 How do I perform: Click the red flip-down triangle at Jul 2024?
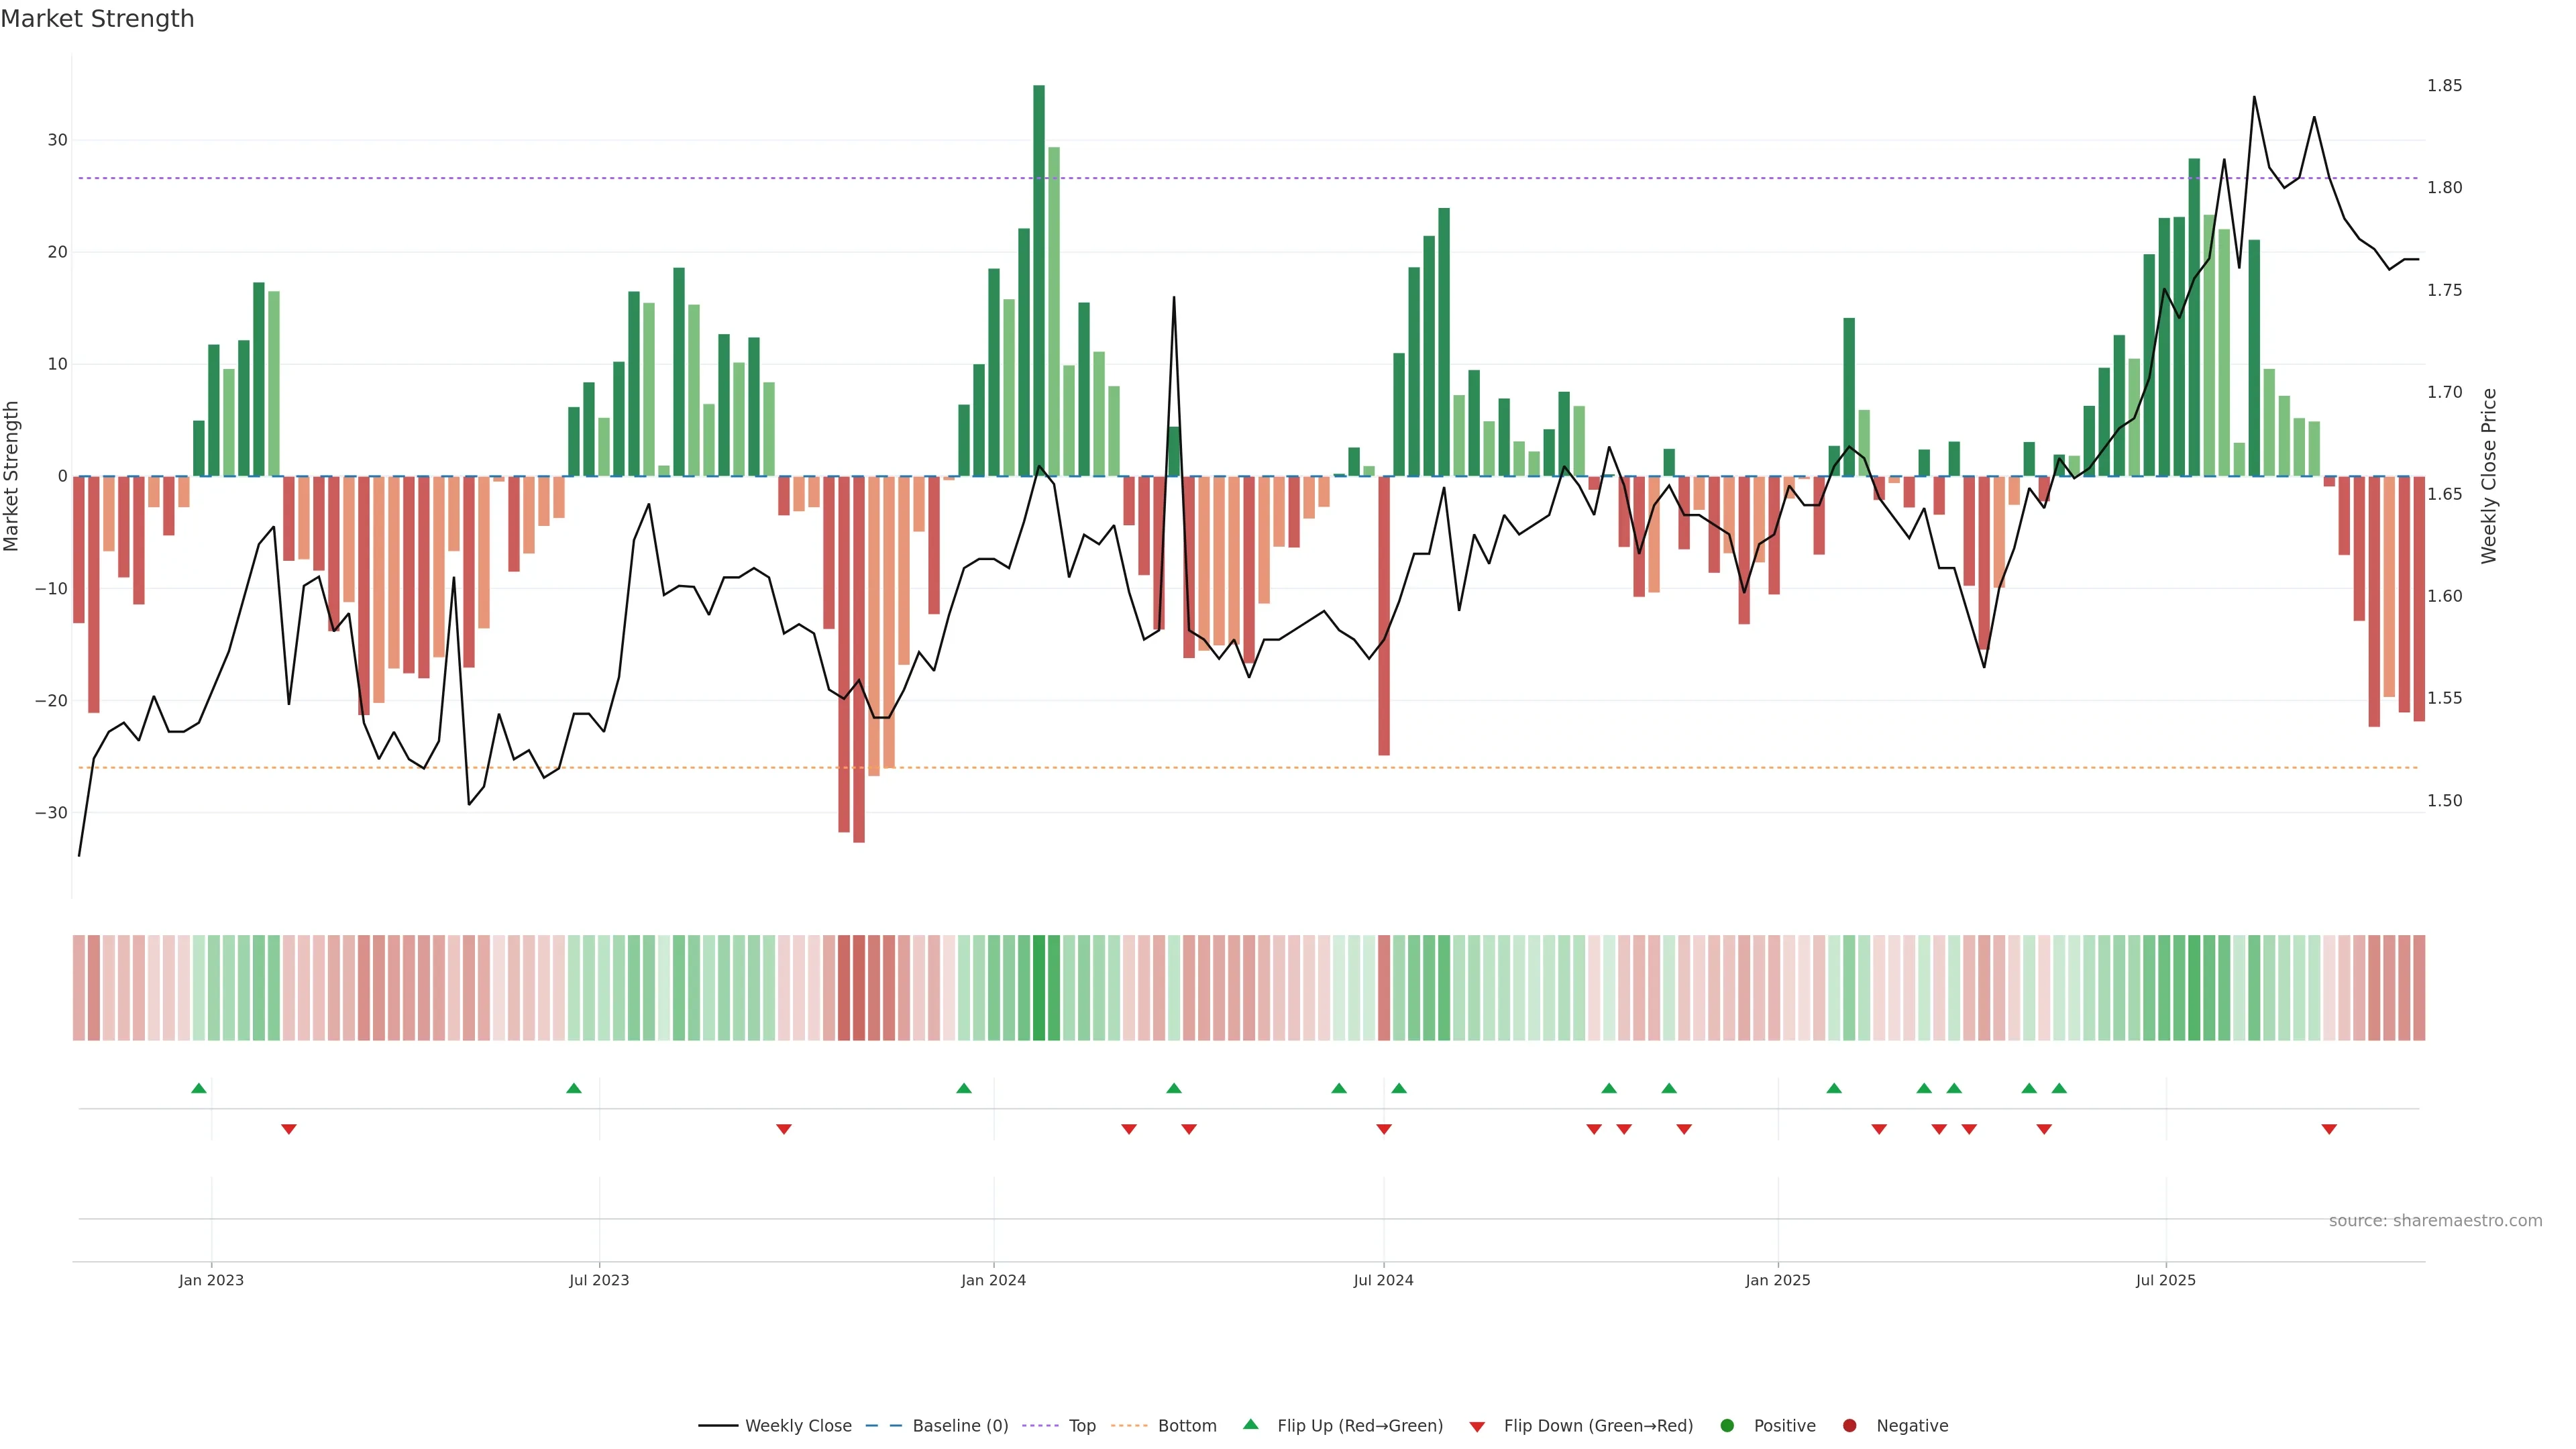pyautogui.click(x=1384, y=1129)
